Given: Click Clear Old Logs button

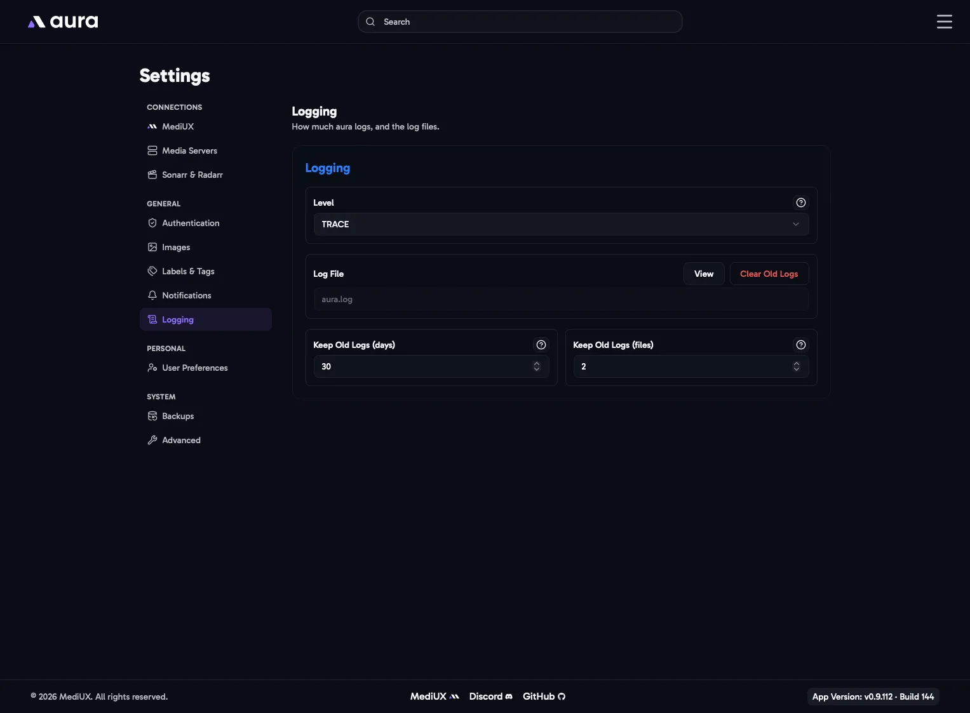Looking at the screenshot, I should [x=769, y=274].
